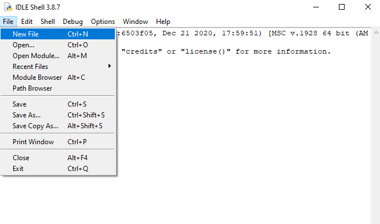
Task: Open the Window menu
Action: [x=135, y=22]
